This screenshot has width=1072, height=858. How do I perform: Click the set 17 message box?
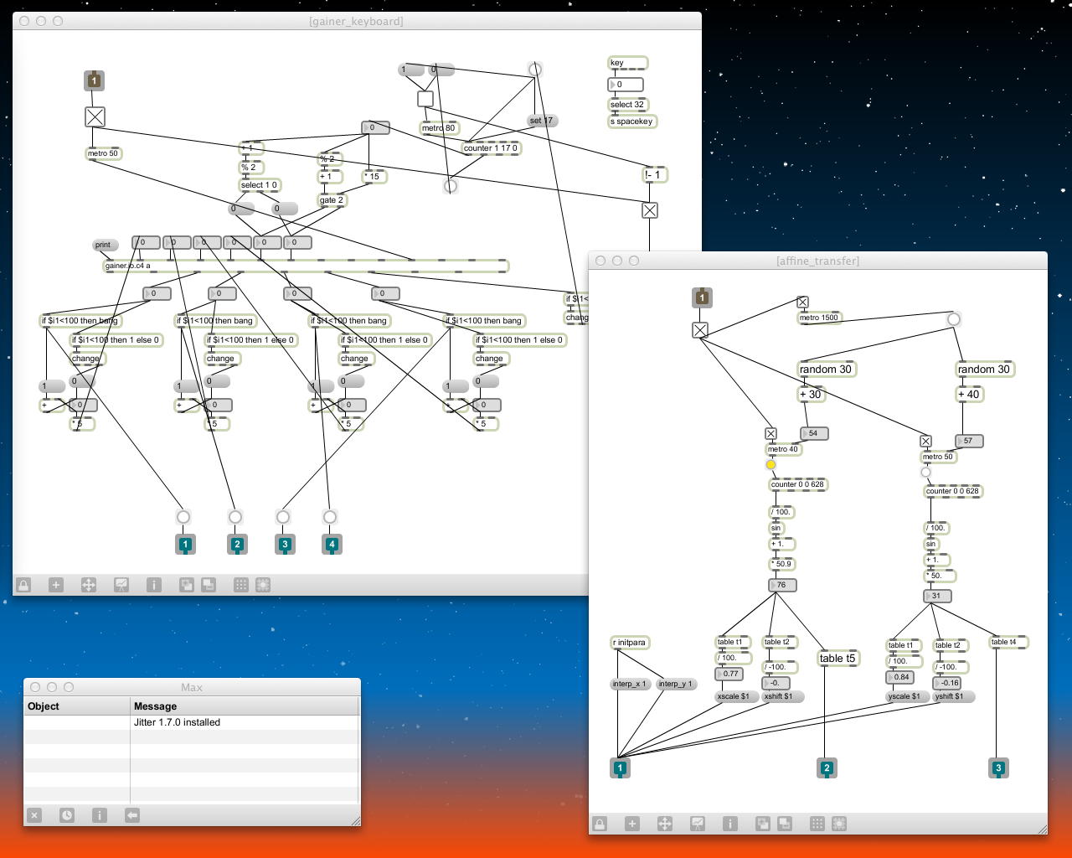(x=543, y=121)
